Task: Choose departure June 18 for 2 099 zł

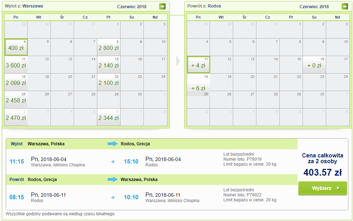Action: (x=16, y=82)
